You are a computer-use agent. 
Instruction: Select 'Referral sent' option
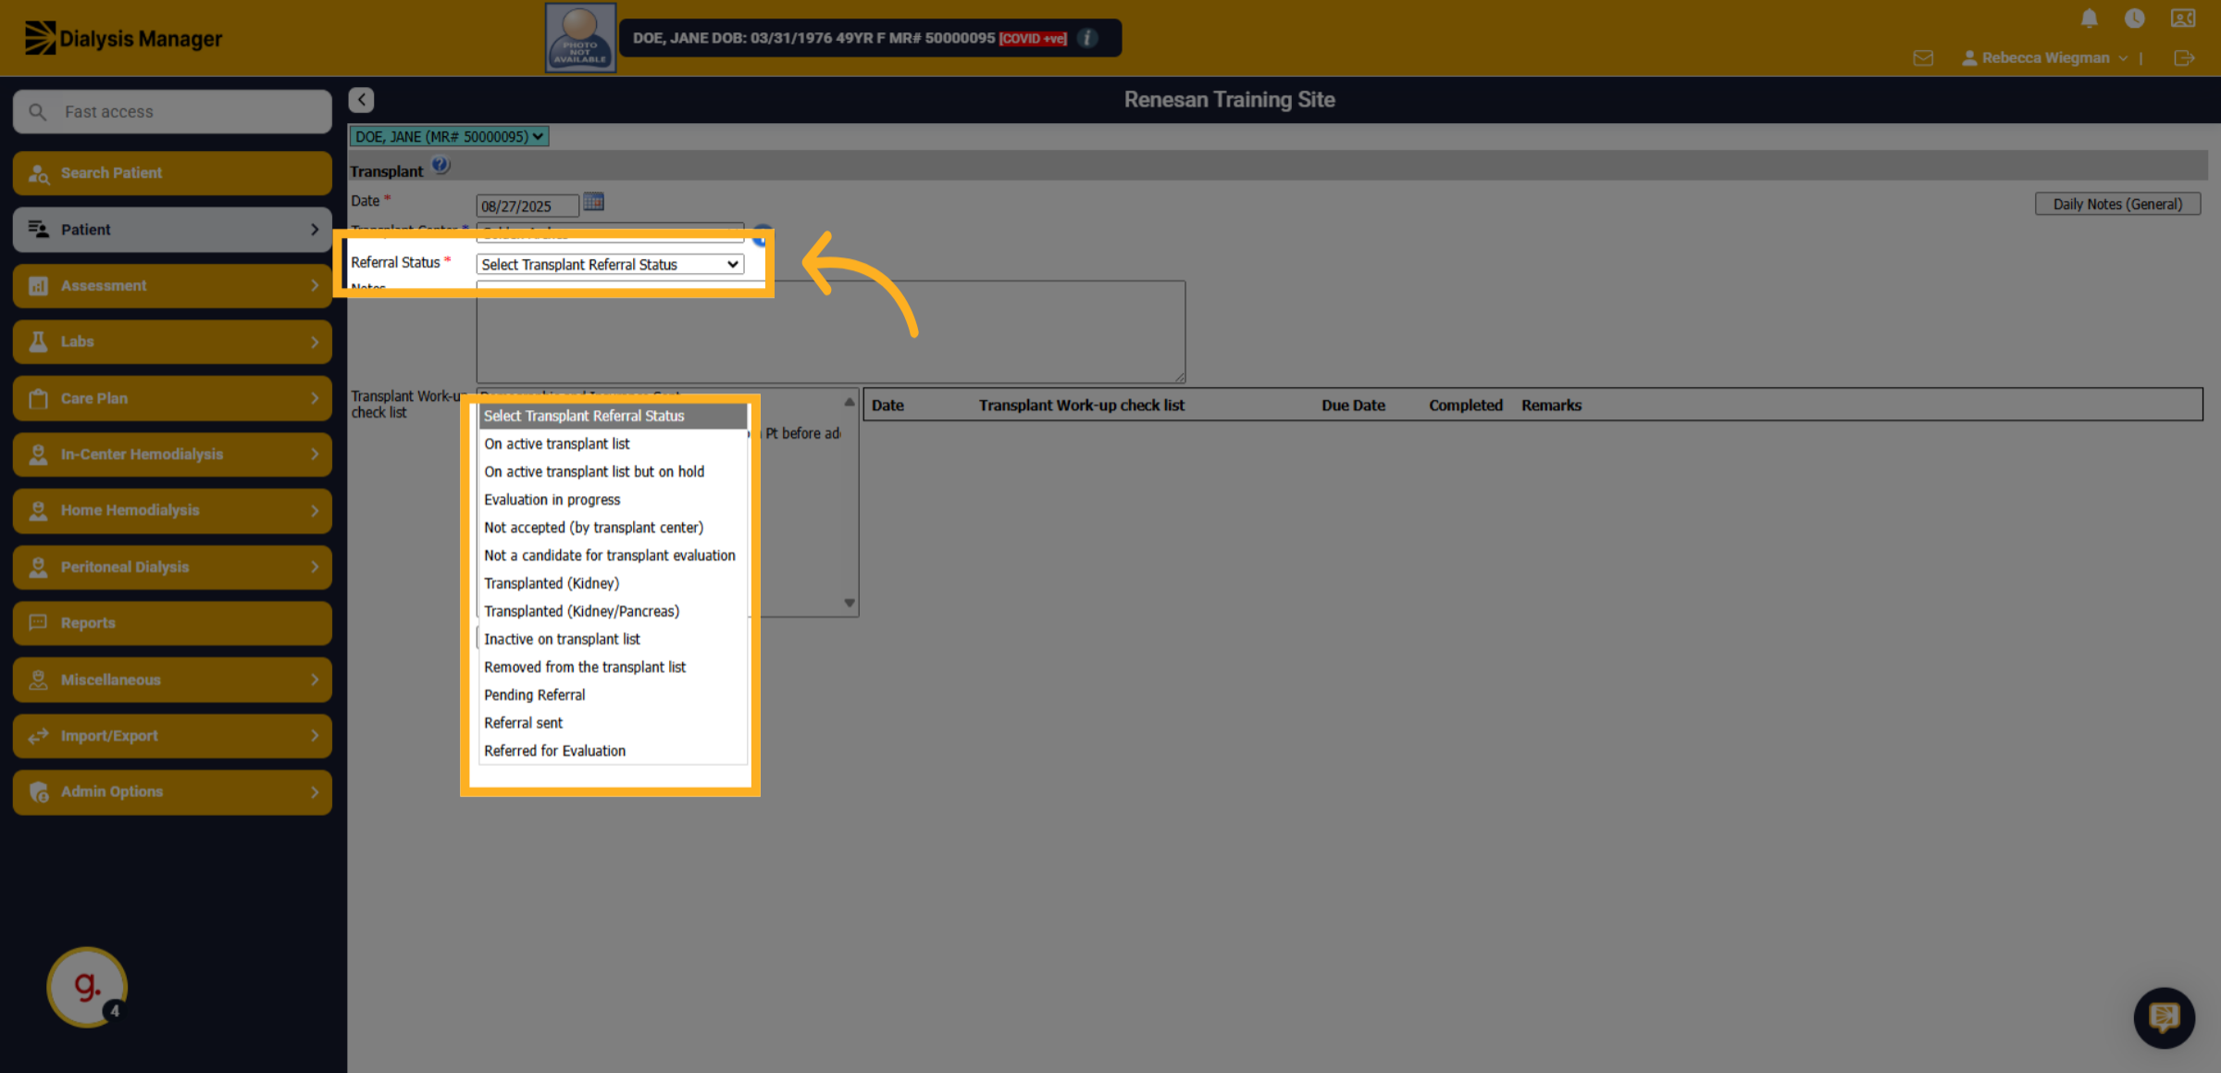(x=613, y=723)
